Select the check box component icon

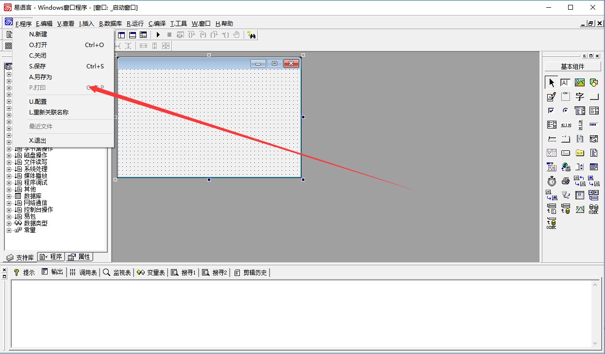(x=551, y=111)
